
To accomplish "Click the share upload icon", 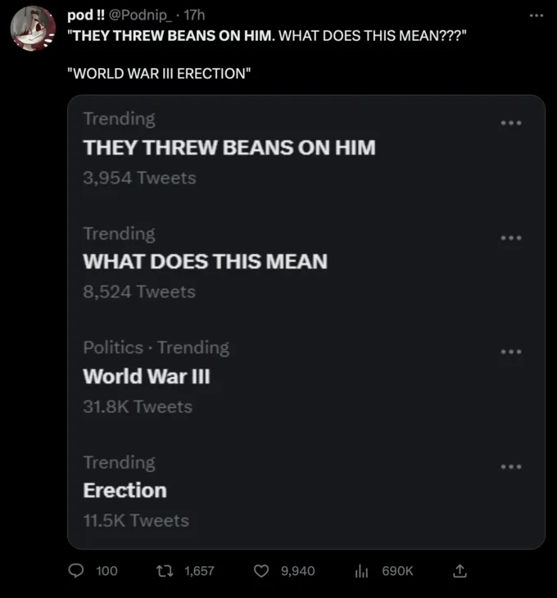I will (460, 570).
